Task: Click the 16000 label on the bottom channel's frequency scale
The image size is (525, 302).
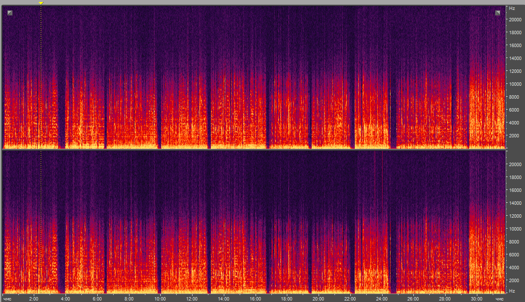Action: [514, 190]
